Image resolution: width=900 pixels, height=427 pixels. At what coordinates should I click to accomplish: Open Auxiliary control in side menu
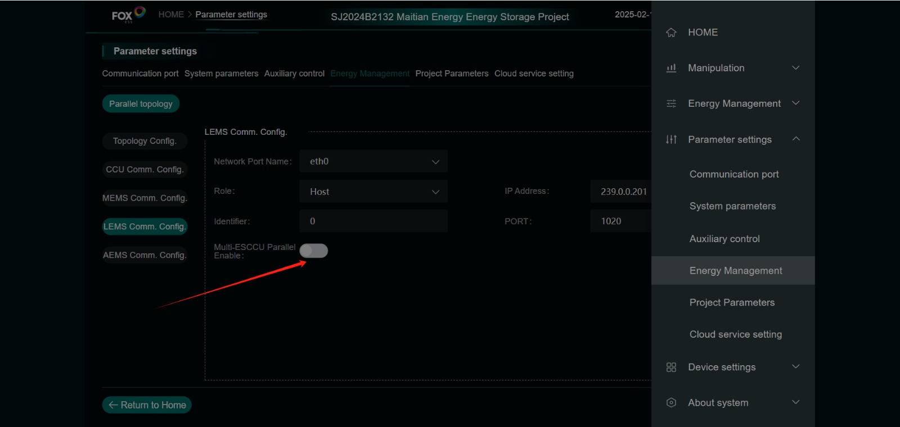tap(724, 239)
